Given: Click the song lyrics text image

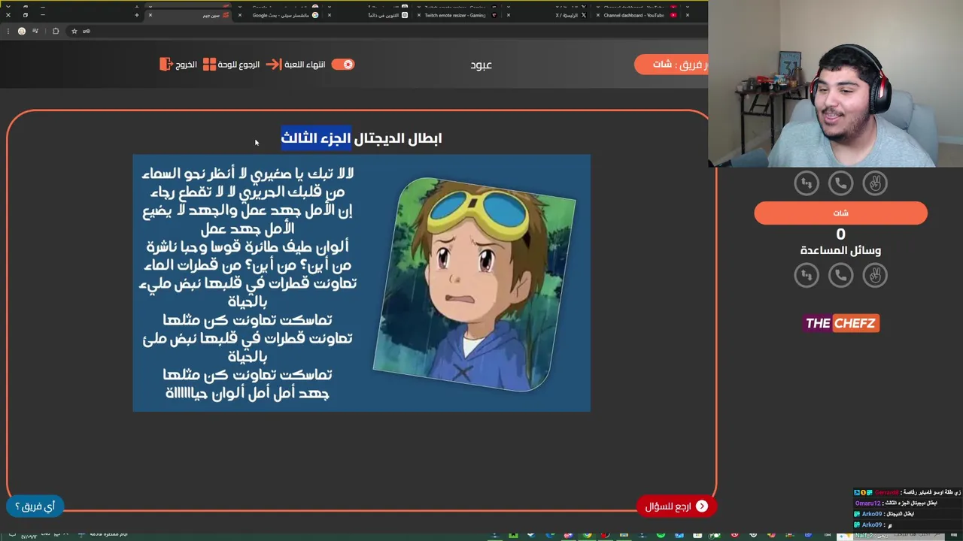Looking at the screenshot, I should click(x=248, y=283).
